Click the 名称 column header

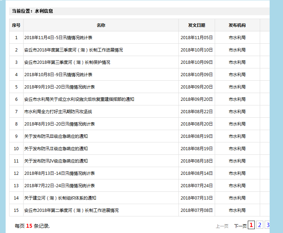pos(101,25)
